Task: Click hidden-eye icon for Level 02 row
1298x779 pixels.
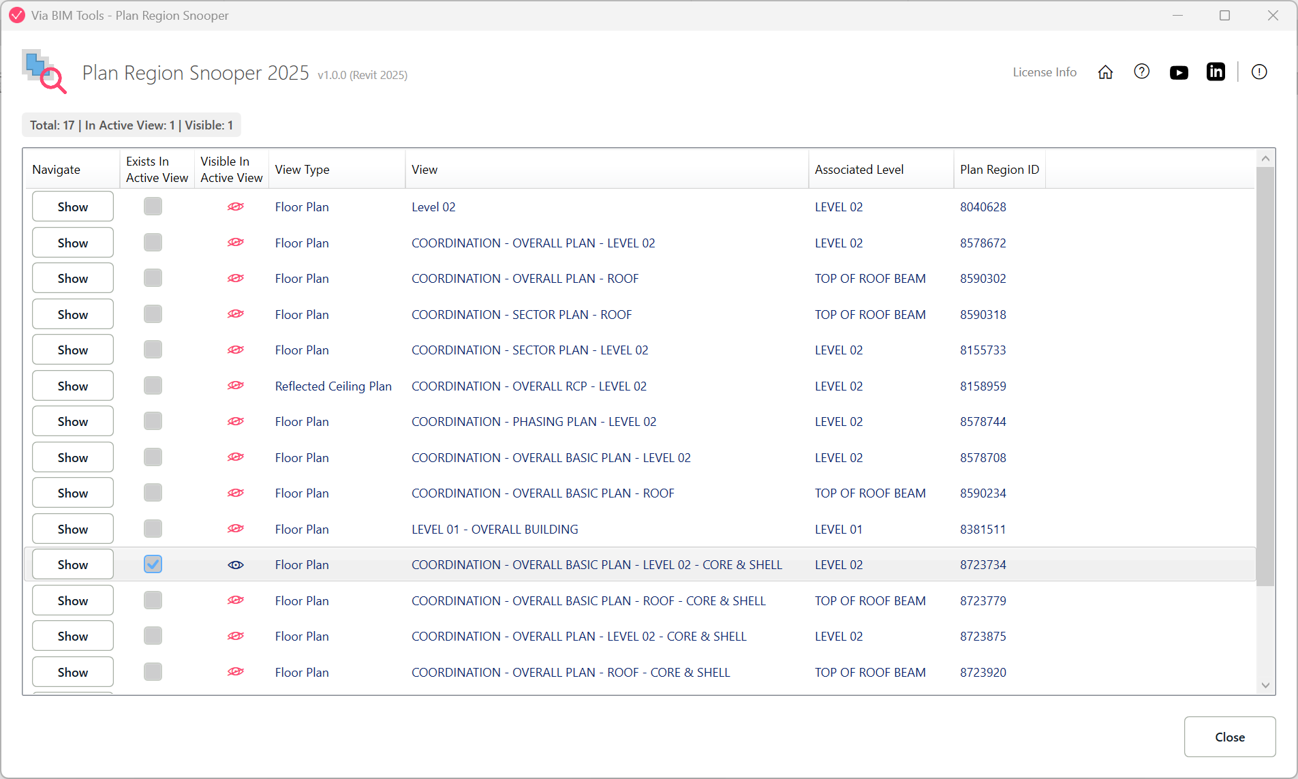Action: [236, 207]
